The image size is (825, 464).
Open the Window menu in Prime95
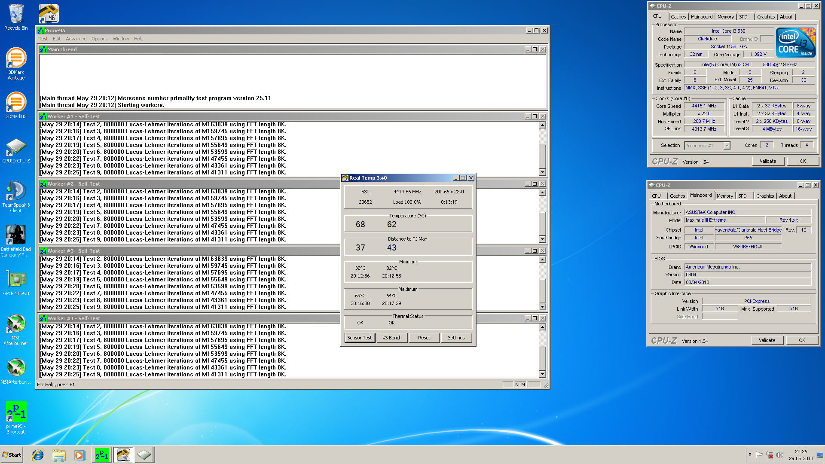121,39
